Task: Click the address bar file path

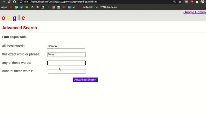Action: 64,2
